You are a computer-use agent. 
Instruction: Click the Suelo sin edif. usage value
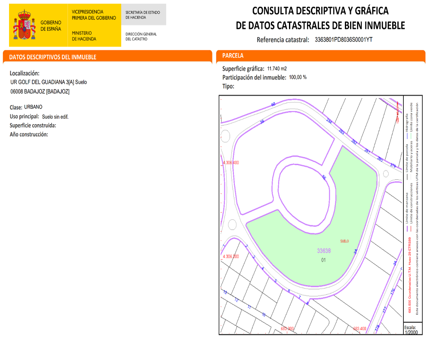[x=55, y=117]
